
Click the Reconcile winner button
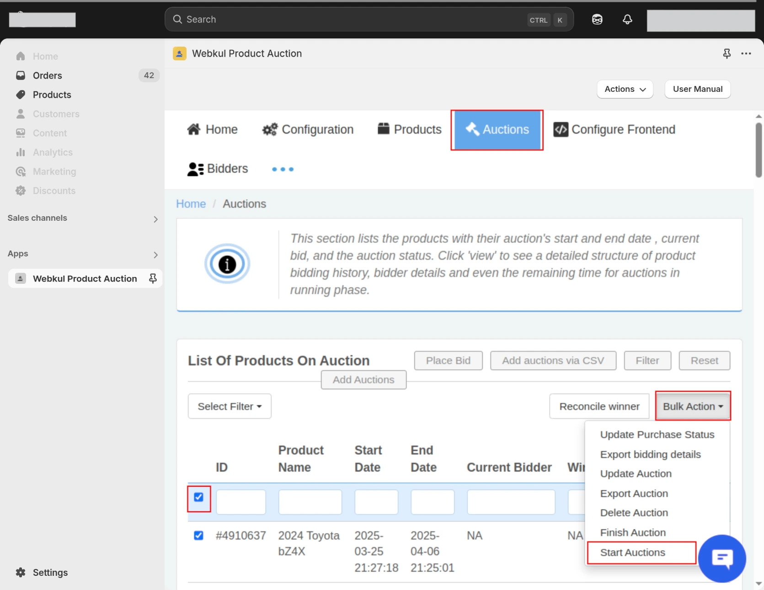pos(599,406)
